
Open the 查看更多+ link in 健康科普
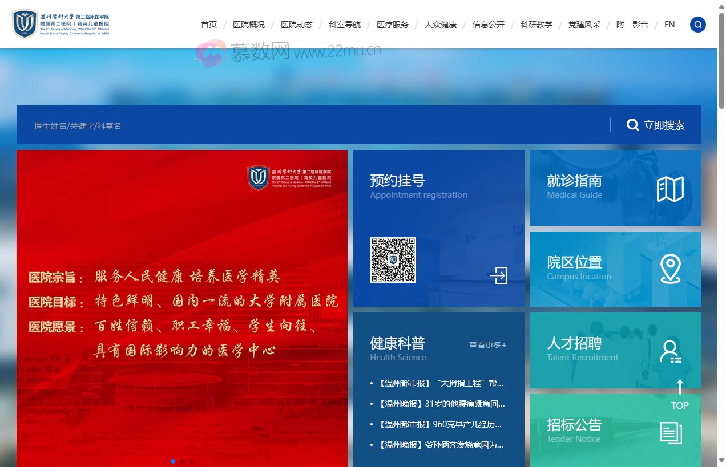[x=488, y=345]
